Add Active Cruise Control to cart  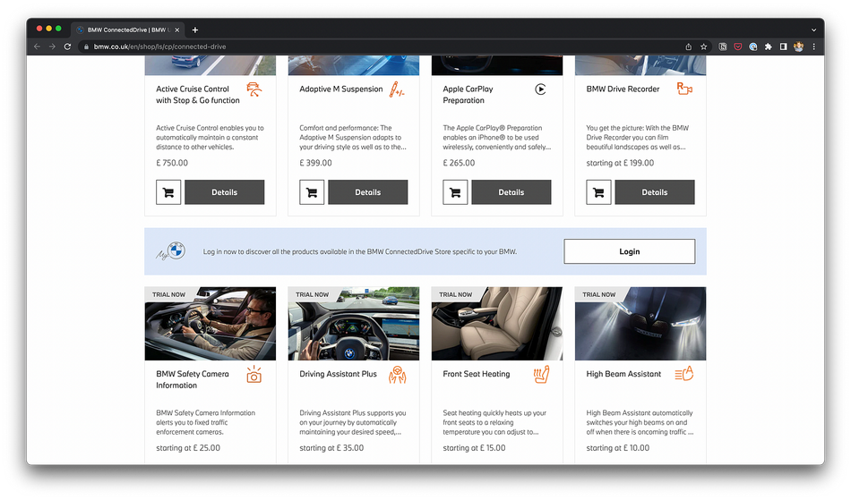coord(168,192)
